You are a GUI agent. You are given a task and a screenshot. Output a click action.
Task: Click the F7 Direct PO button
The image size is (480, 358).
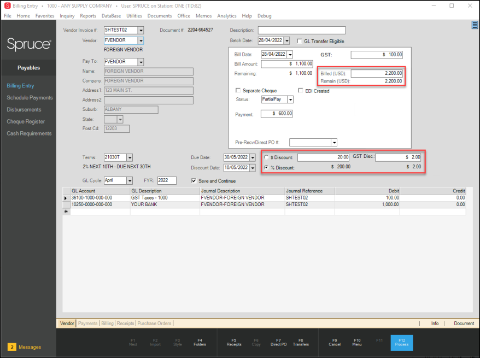click(279, 342)
